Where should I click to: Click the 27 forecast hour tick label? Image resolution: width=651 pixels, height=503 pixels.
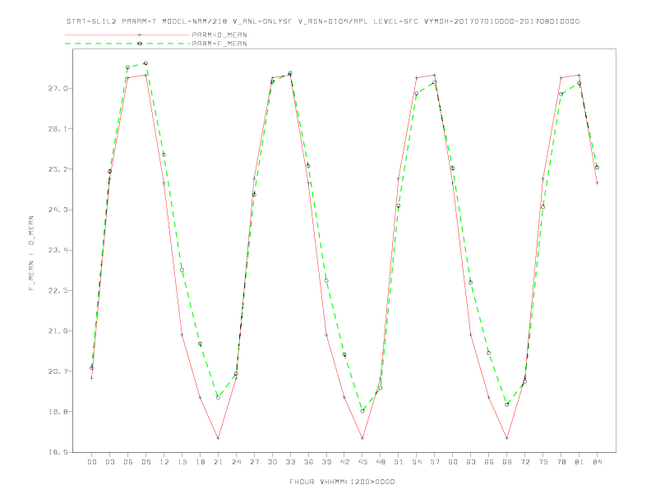pyautogui.click(x=254, y=462)
